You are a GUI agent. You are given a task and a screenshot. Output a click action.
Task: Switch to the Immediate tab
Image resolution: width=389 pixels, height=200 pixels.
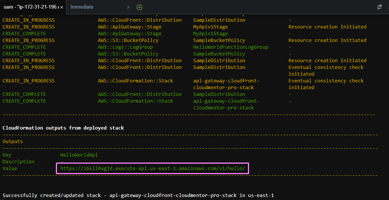[82, 7]
